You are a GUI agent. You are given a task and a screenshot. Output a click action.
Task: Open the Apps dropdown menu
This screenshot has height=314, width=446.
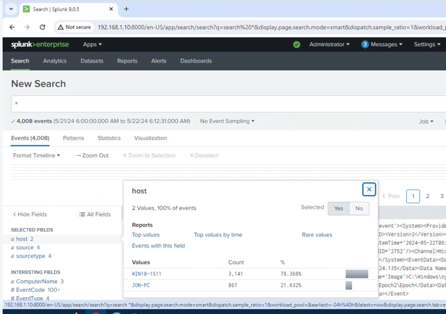pyautogui.click(x=92, y=44)
